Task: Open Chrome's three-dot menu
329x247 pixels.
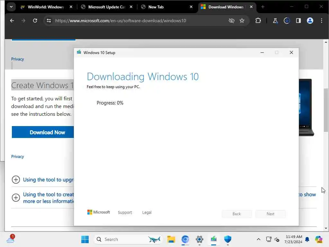Action: point(321,21)
